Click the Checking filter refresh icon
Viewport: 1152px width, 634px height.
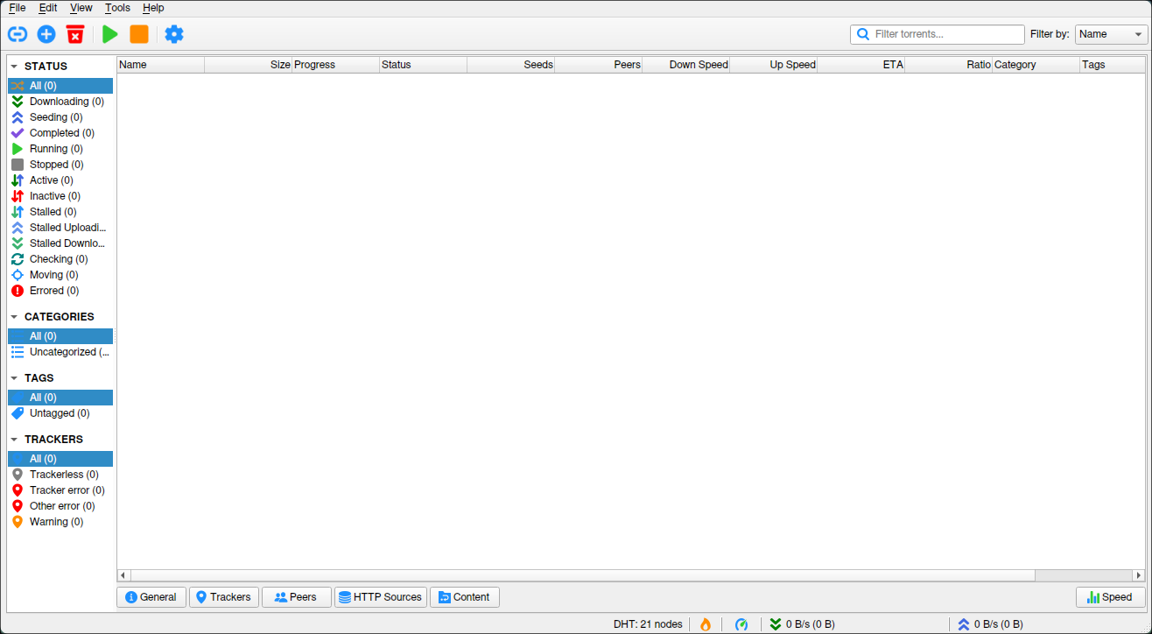click(x=18, y=259)
